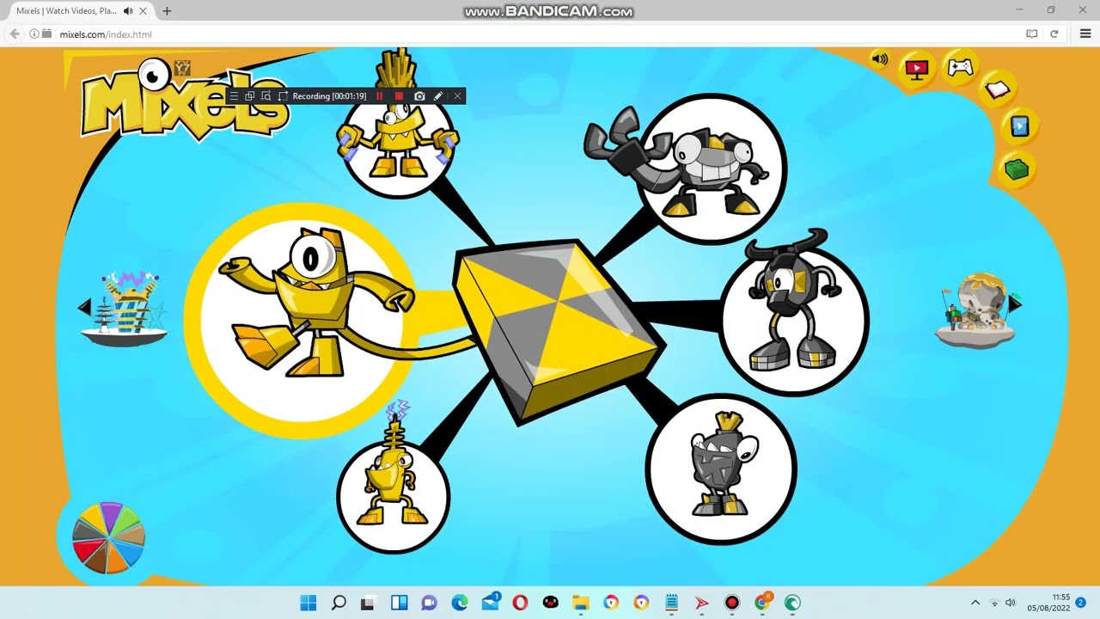This screenshot has width=1100, height=619.
Task: Open Windows Start menu
Action: [309, 603]
